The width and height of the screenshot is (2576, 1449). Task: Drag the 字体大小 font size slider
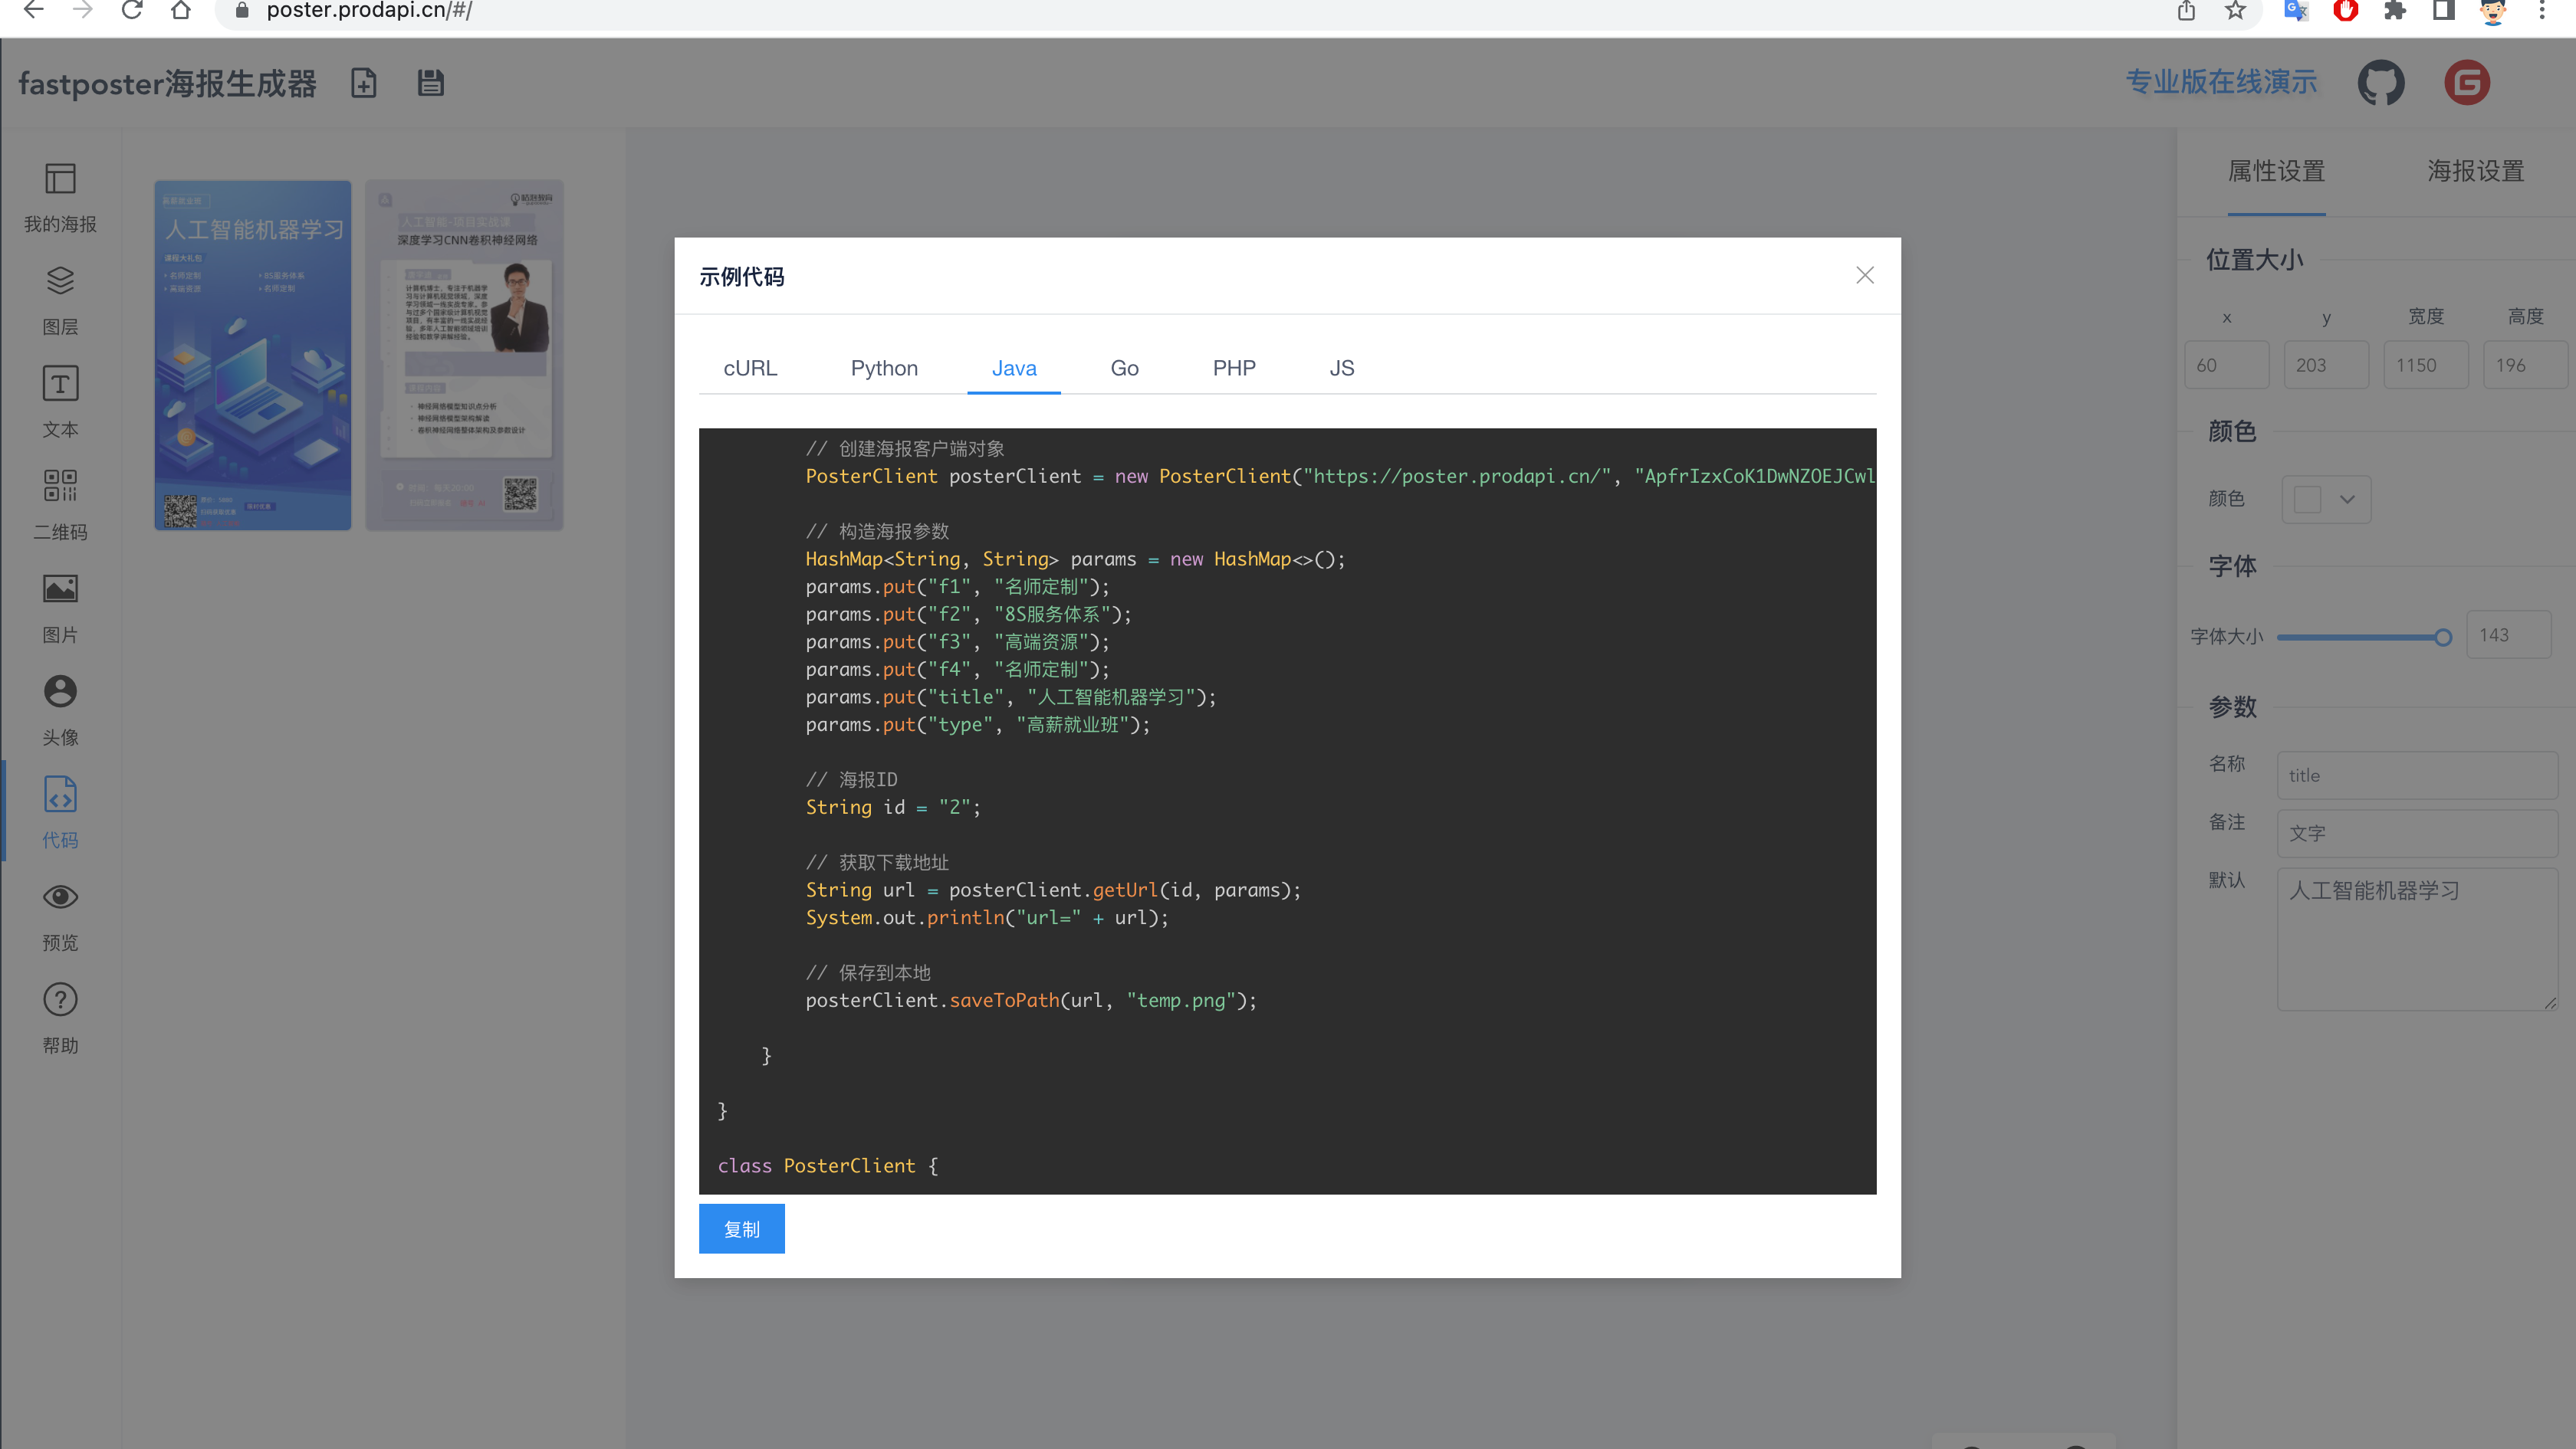(2442, 637)
